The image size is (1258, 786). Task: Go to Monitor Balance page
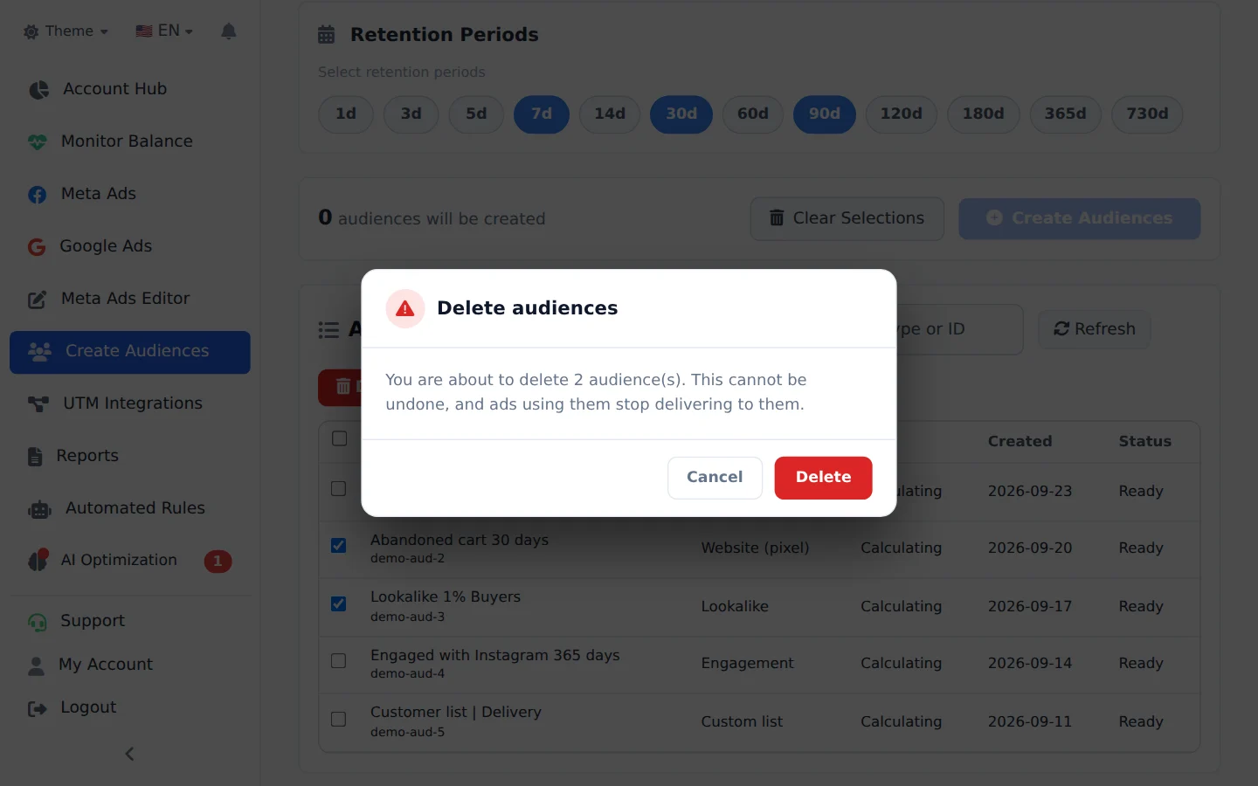click(130, 141)
